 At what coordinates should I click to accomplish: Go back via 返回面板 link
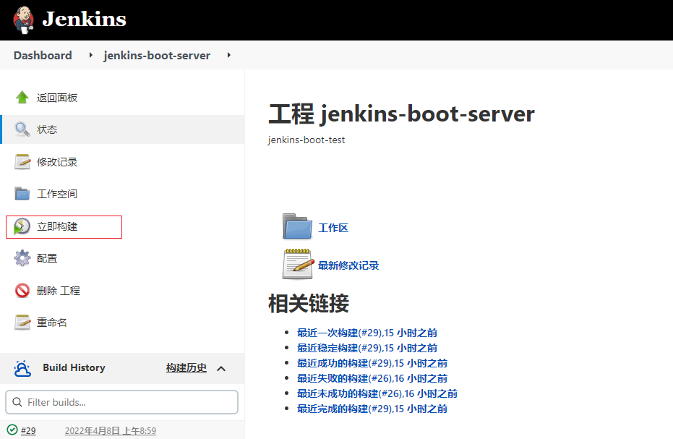point(57,98)
